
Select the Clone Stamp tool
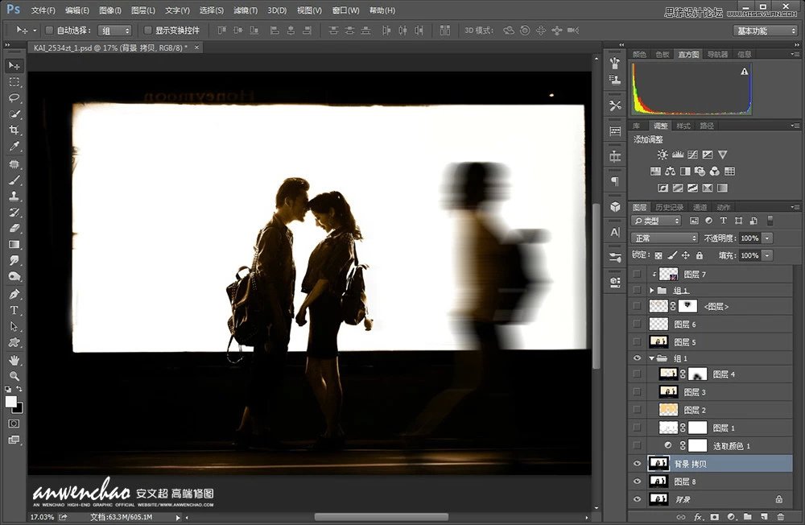pos(14,196)
